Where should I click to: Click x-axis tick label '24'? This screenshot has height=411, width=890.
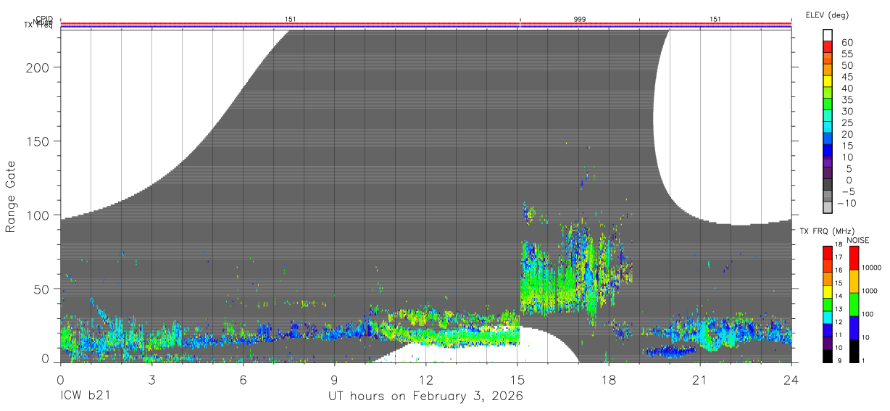(791, 379)
